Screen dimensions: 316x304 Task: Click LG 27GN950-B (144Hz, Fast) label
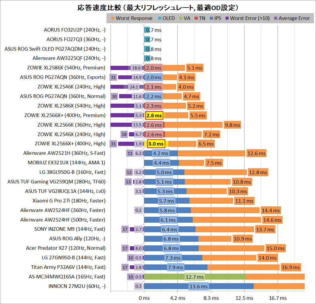click(74, 258)
